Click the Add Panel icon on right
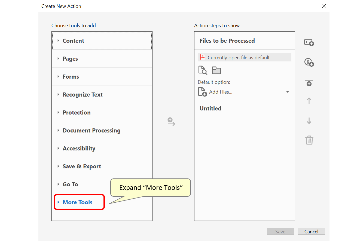This screenshot has width=354, height=241. pos(309,43)
